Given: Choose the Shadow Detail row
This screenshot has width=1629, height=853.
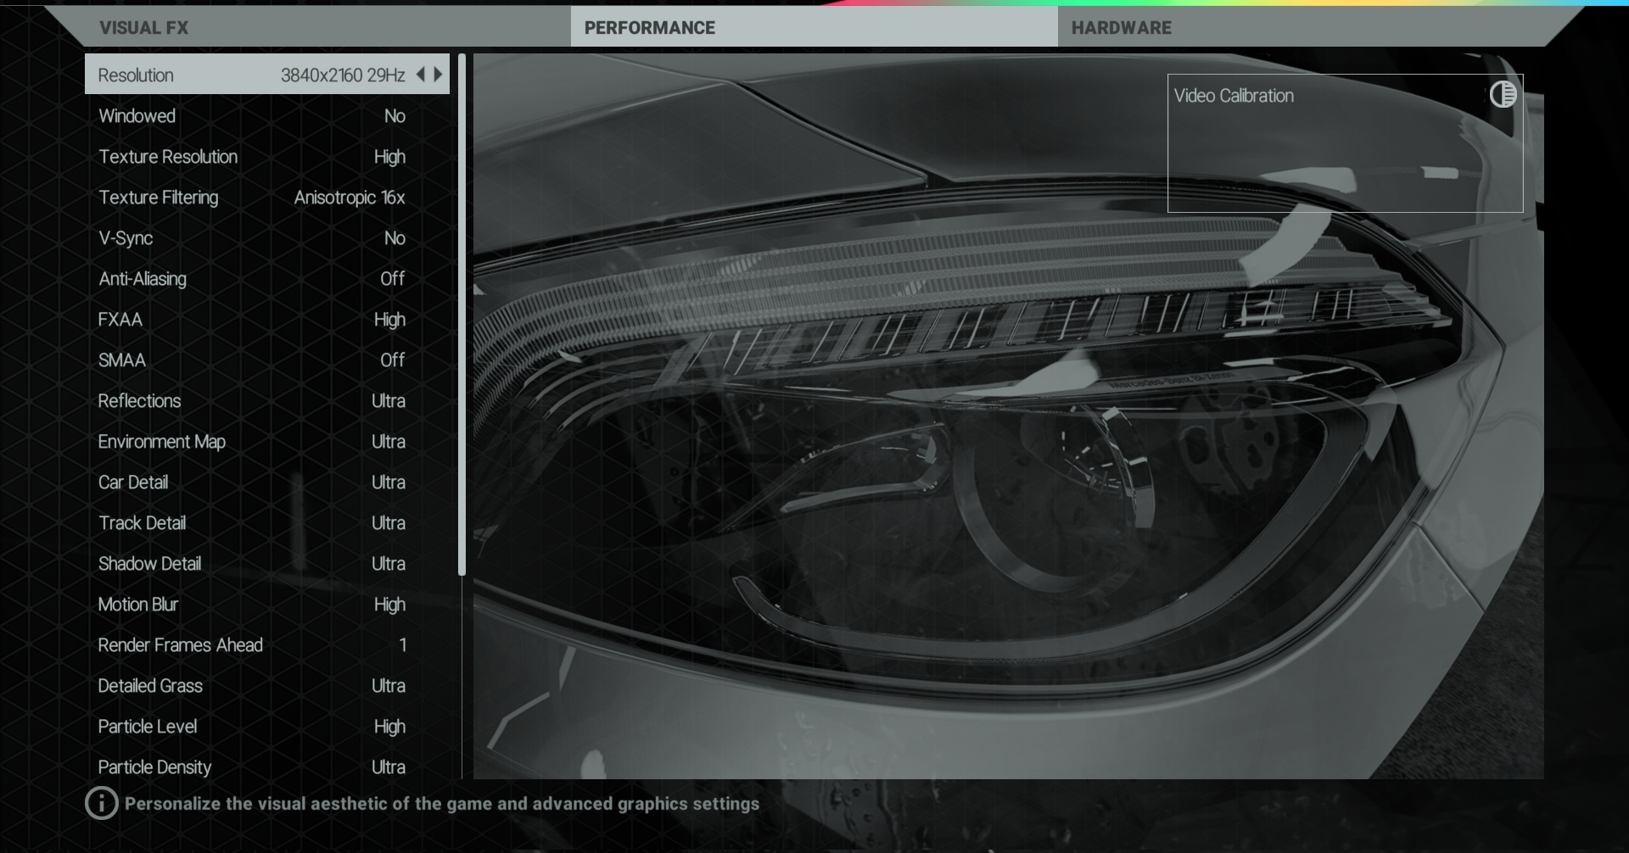Looking at the screenshot, I should click(x=266, y=564).
